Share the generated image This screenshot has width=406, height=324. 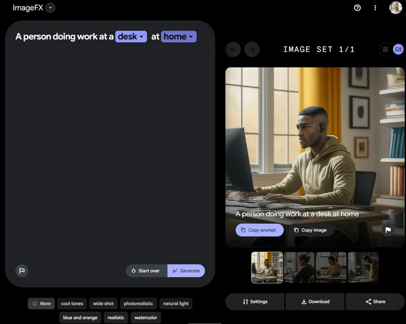375,302
